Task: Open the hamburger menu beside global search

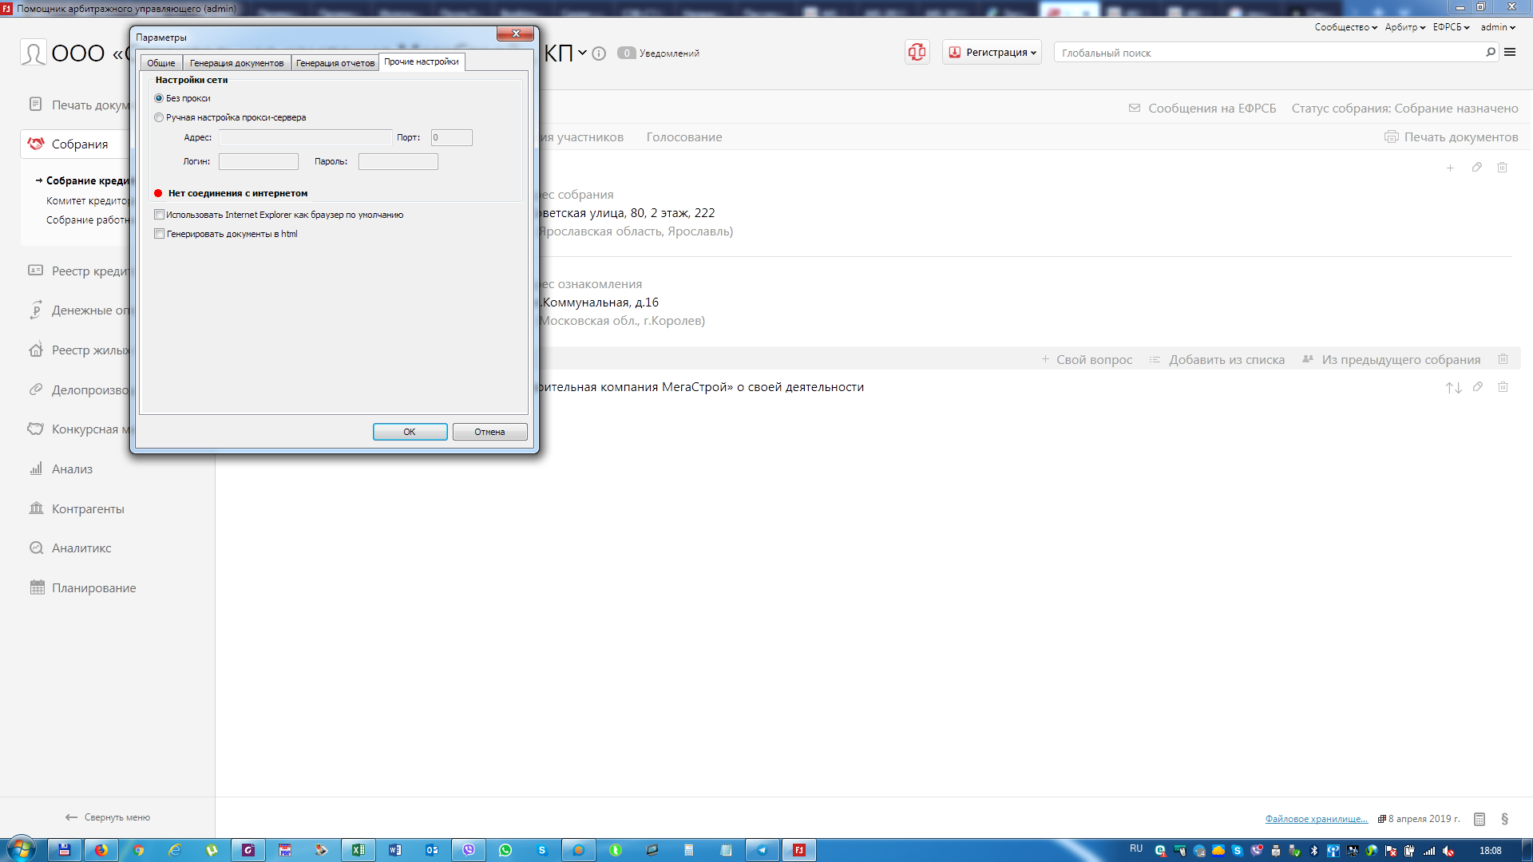Action: tap(1510, 53)
